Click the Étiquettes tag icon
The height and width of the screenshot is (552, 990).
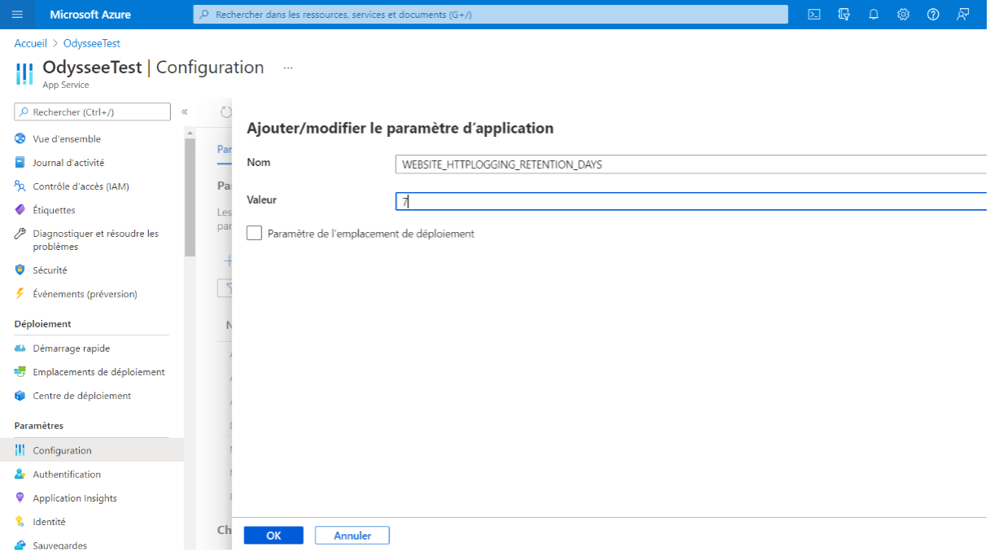pyautogui.click(x=20, y=210)
